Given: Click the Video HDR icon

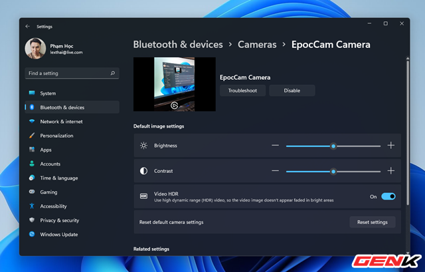Looking at the screenshot, I should click(x=143, y=196).
